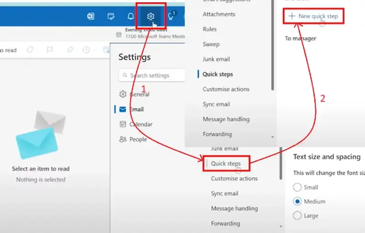This screenshot has width=365, height=233.
Task: Select the People settings category
Action: (x=133, y=139)
